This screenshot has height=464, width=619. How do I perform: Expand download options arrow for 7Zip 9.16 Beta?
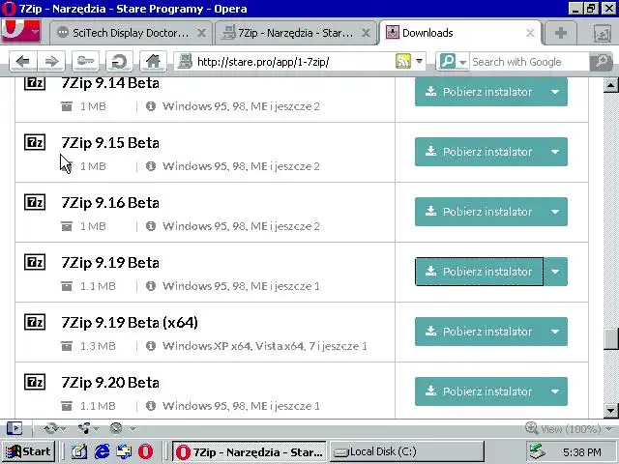tap(555, 212)
